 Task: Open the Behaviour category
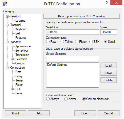pos(22,51)
